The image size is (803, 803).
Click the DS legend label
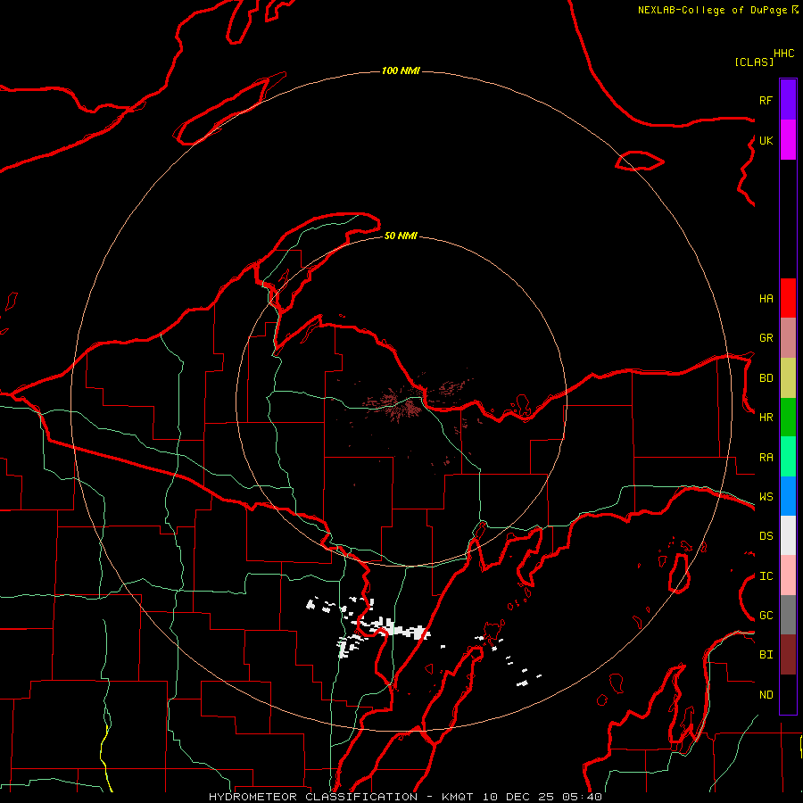click(766, 536)
